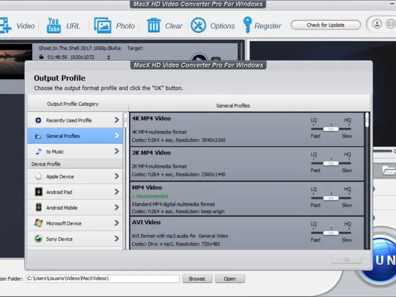Image resolution: width=396 pixels, height=297 pixels.
Task: Expand Apple Device chevron
Action: (x=116, y=176)
